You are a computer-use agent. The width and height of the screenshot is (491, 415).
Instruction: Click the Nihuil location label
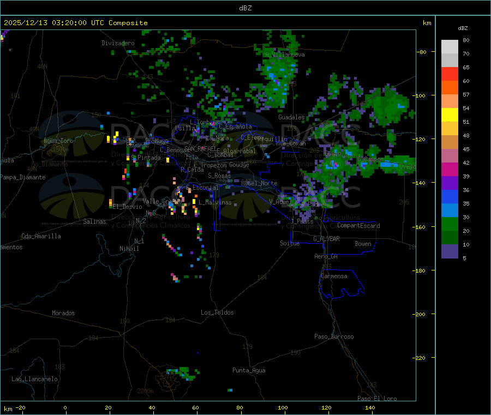[129, 249]
